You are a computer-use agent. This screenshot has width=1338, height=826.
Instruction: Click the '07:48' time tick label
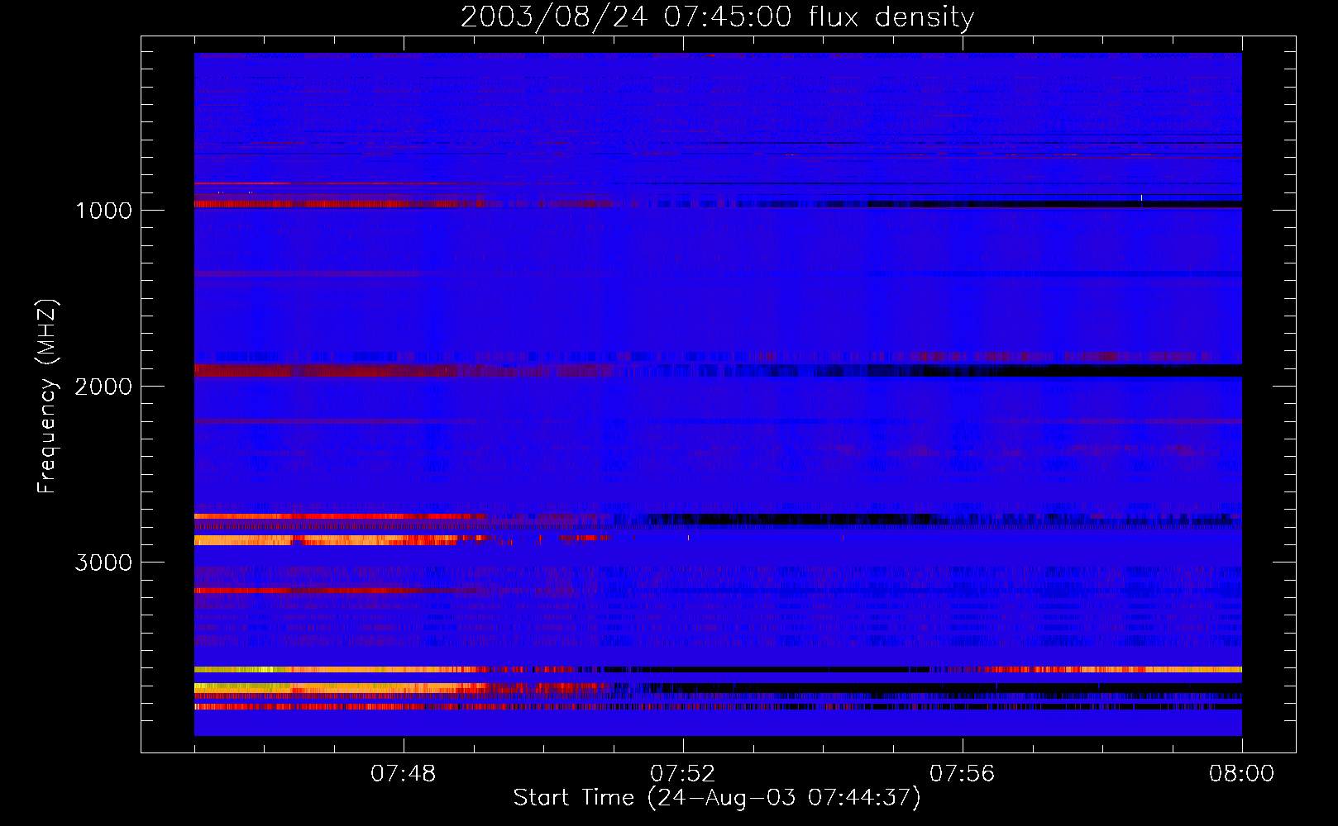pos(404,774)
